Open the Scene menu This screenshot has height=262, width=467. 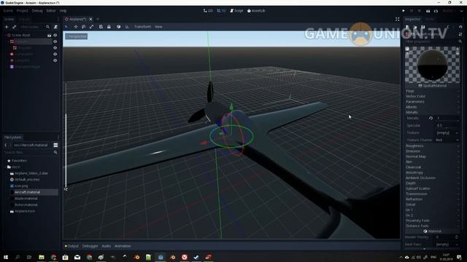(8, 11)
